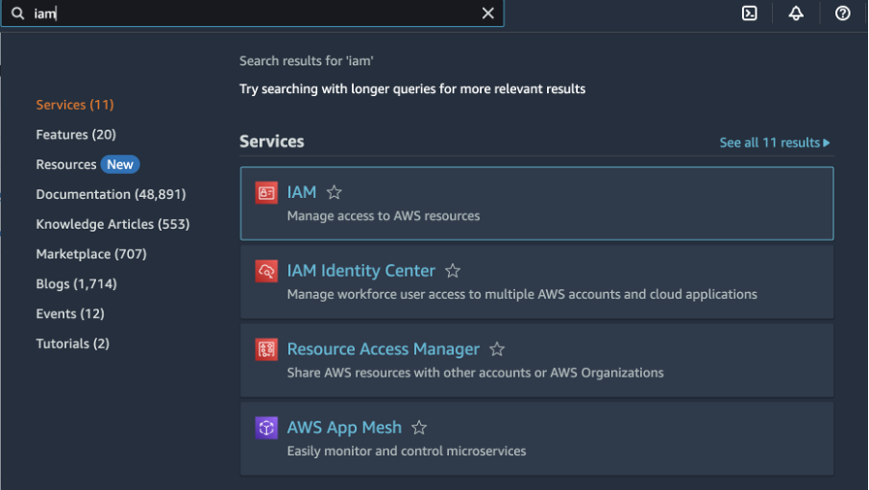Favorite IAM Identity Center with its star

tap(453, 271)
